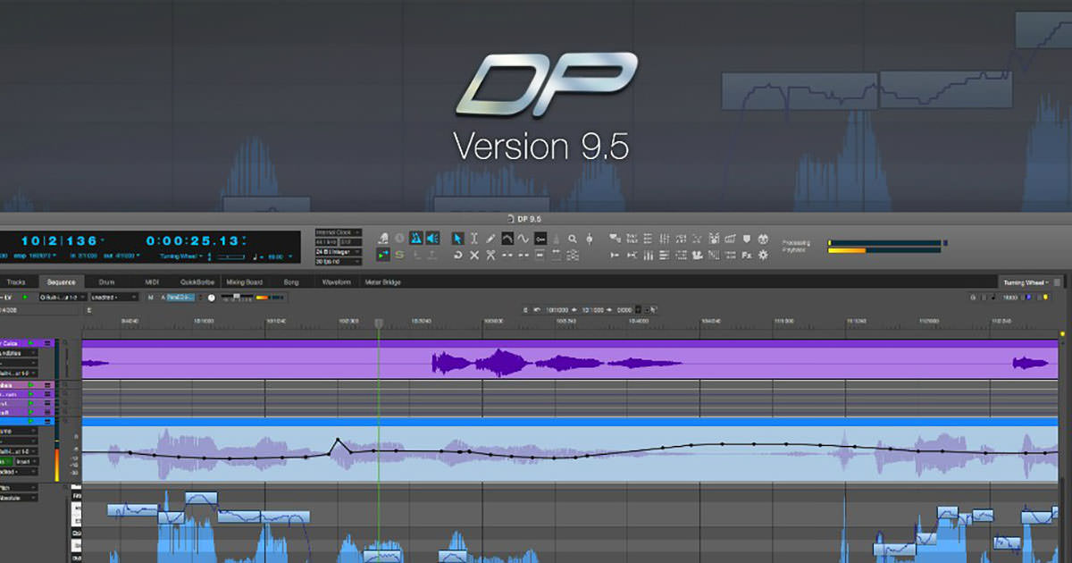Click the grayed-out clock icon
This screenshot has height=563, width=1072.
click(x=400, y=239)
